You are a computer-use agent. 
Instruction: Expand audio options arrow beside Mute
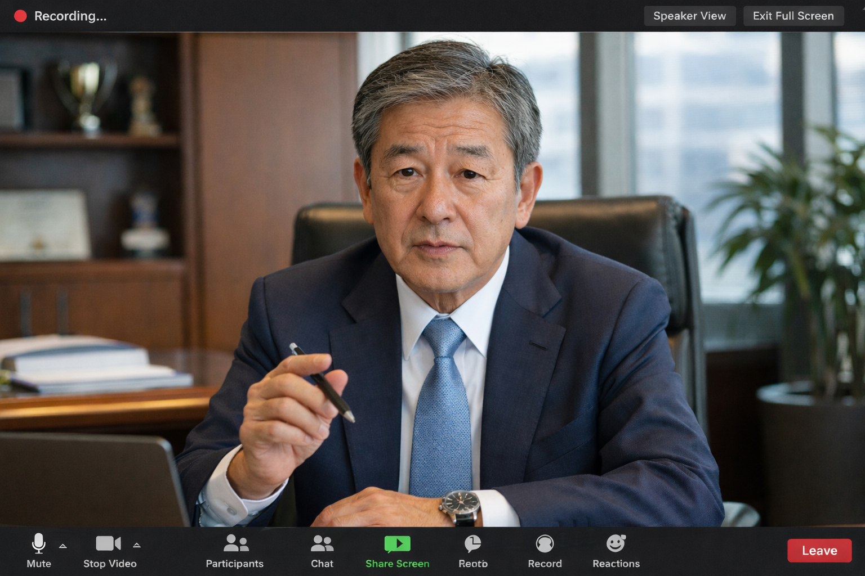pyautogui.click(x=63, y=546)
